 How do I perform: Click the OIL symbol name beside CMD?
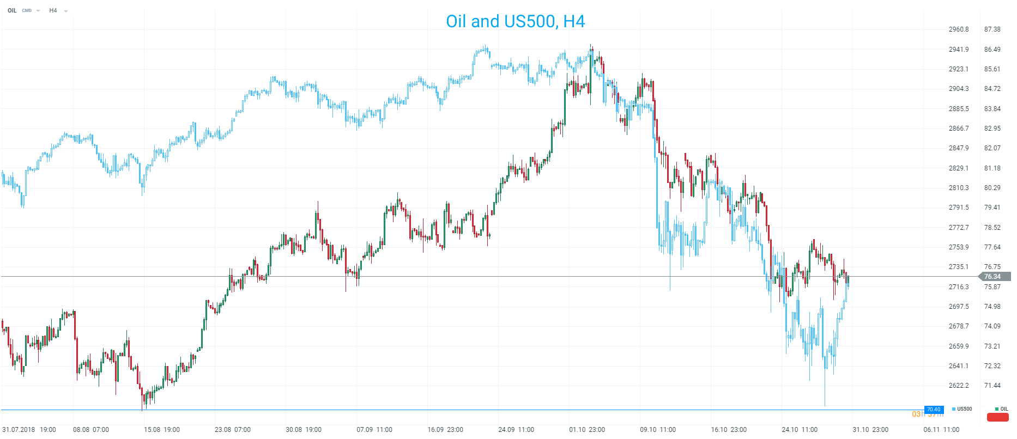click(12, 10)
